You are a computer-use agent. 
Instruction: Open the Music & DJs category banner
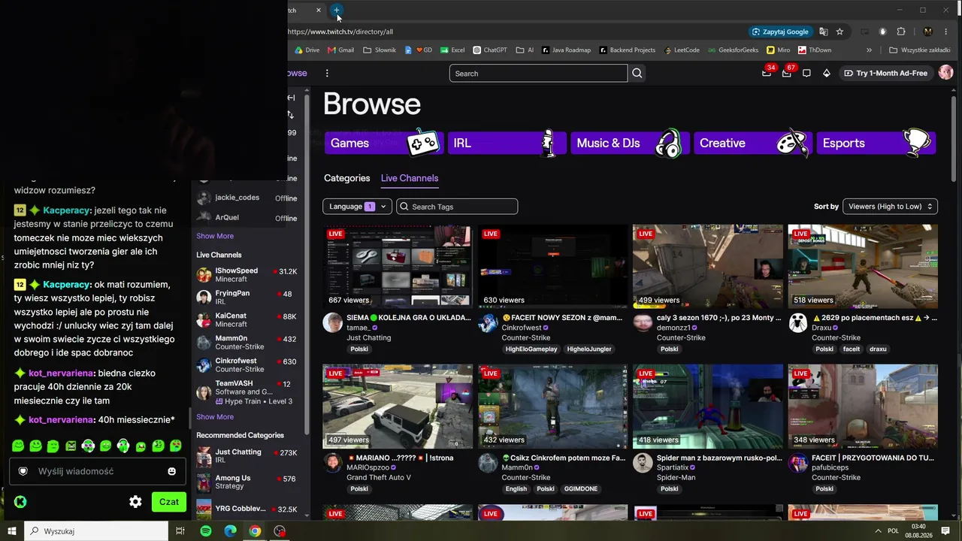[630, 143]
